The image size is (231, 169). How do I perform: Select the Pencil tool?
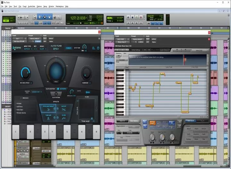pos(59,17)
